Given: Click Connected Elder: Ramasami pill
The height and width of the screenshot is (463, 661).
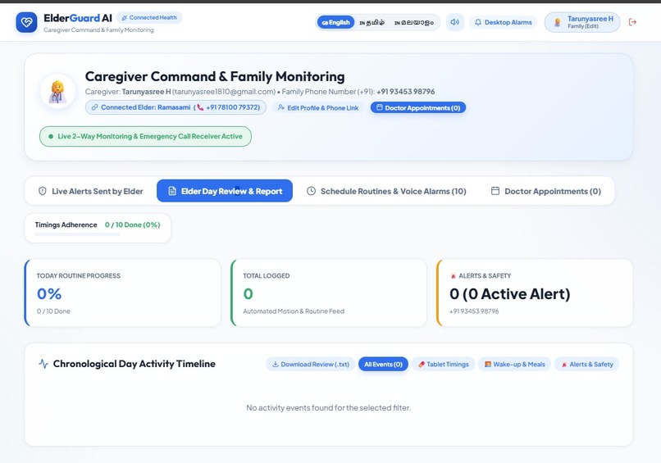Looking at the screenshot, I should [176, 107].
